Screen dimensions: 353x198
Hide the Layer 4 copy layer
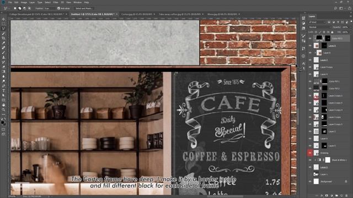310,67
